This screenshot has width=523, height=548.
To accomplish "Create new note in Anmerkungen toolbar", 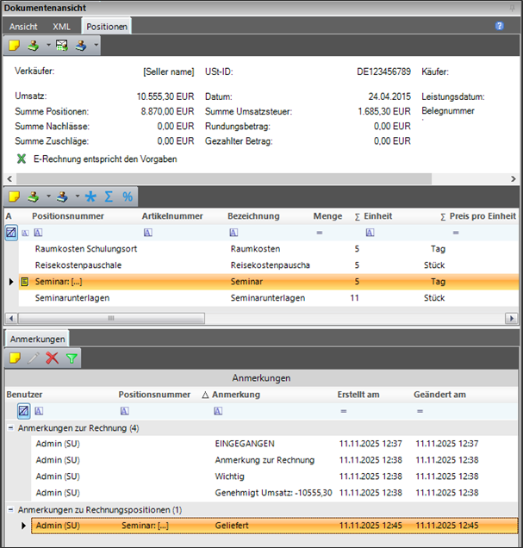I will pyautogui.click(x=15, y=358).
